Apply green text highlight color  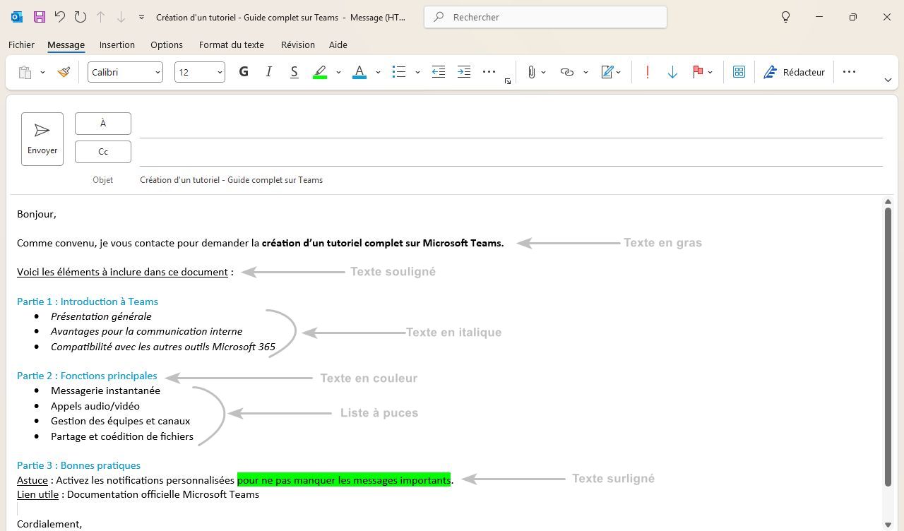pos(320,72)
